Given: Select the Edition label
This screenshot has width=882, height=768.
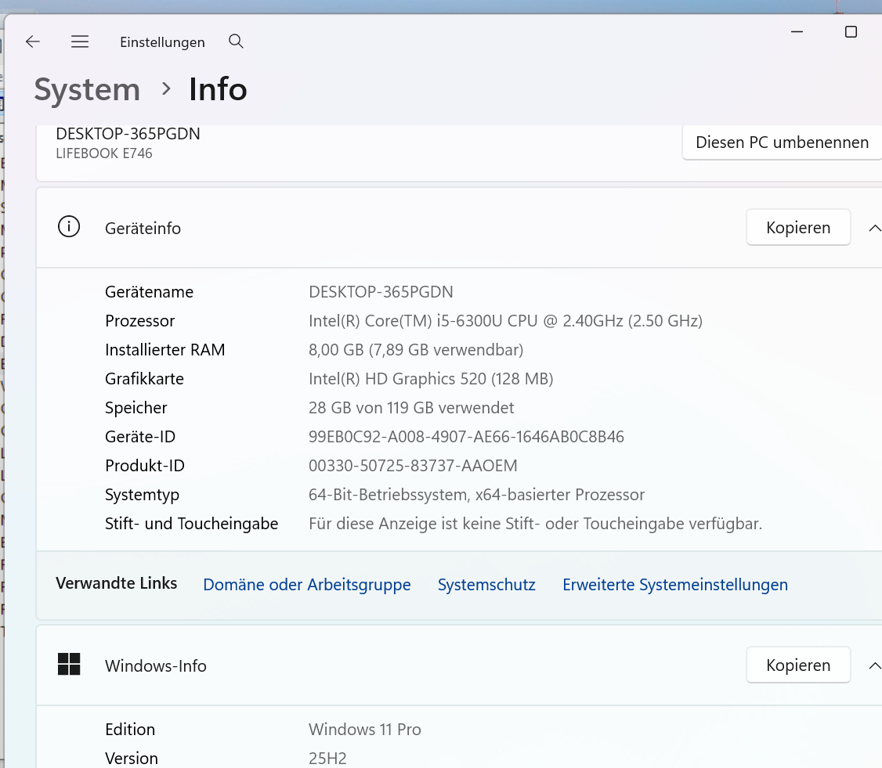Looking at the screenshot, I should click(130, 729).
